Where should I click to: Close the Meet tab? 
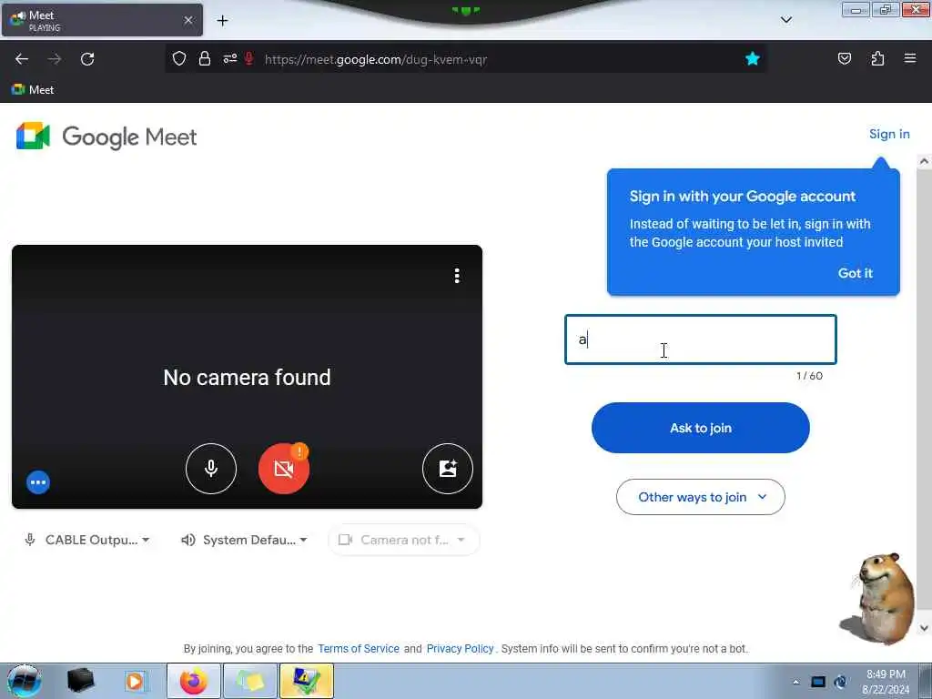[x=188, y=20]
